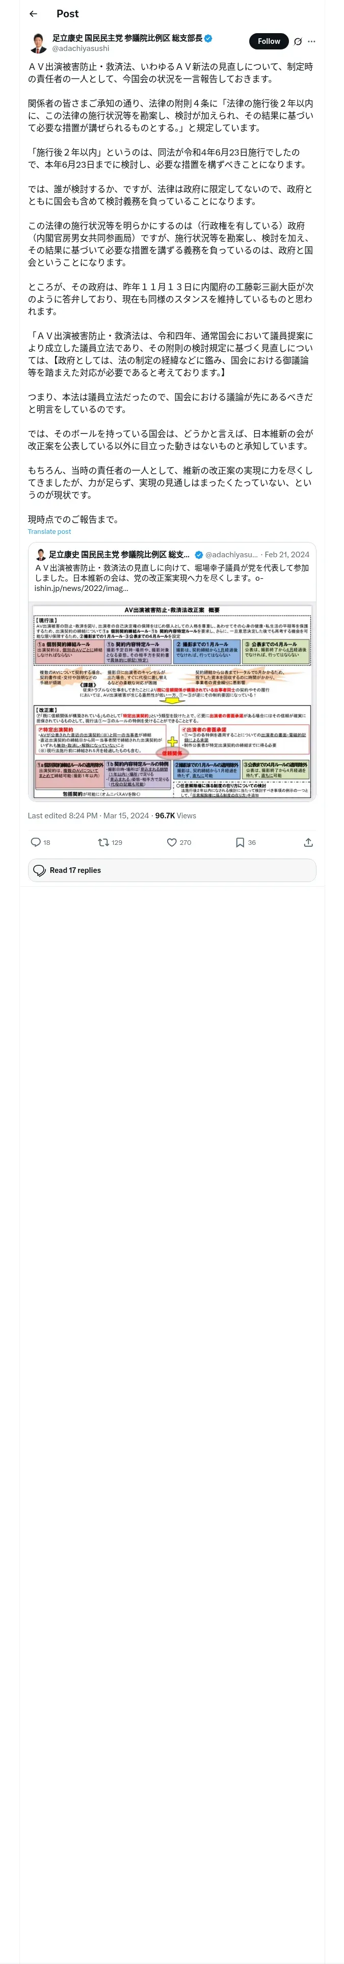Click the quoted post's verified badge

[x=198, y=554]
